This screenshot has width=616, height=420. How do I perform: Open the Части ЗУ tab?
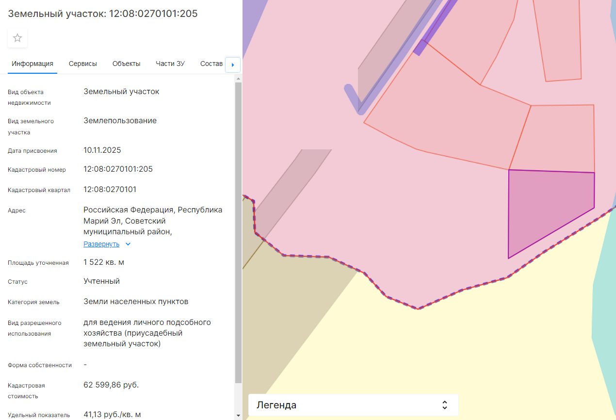170,64
